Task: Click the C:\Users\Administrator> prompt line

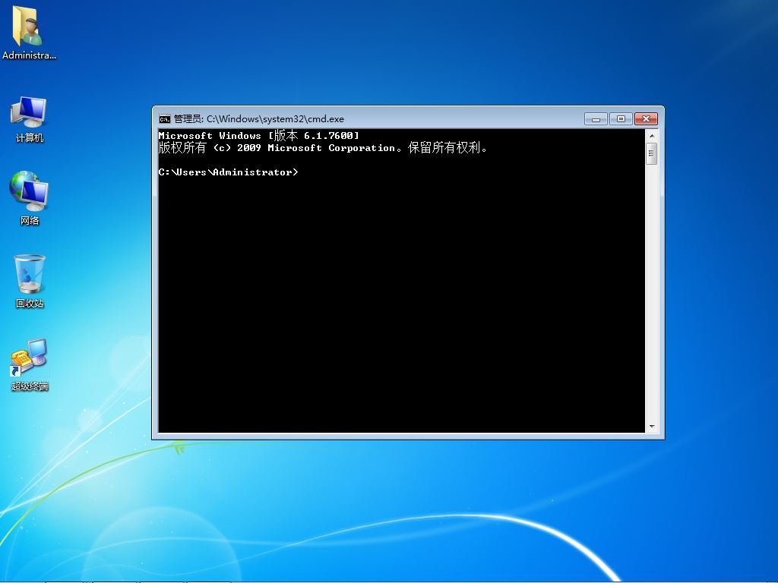Action: 228,172
